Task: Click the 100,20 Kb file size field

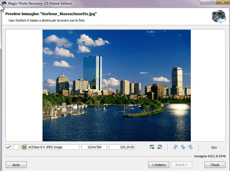Action: [122, 147]
